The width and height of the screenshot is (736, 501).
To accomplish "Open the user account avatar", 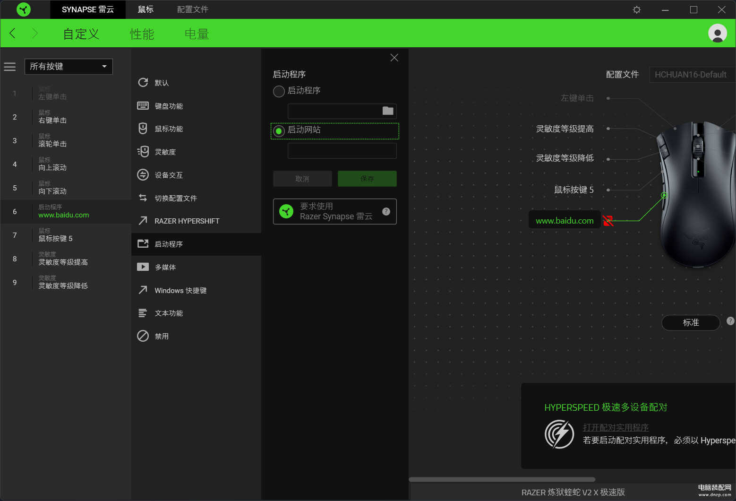I will [x=717, y=33].
